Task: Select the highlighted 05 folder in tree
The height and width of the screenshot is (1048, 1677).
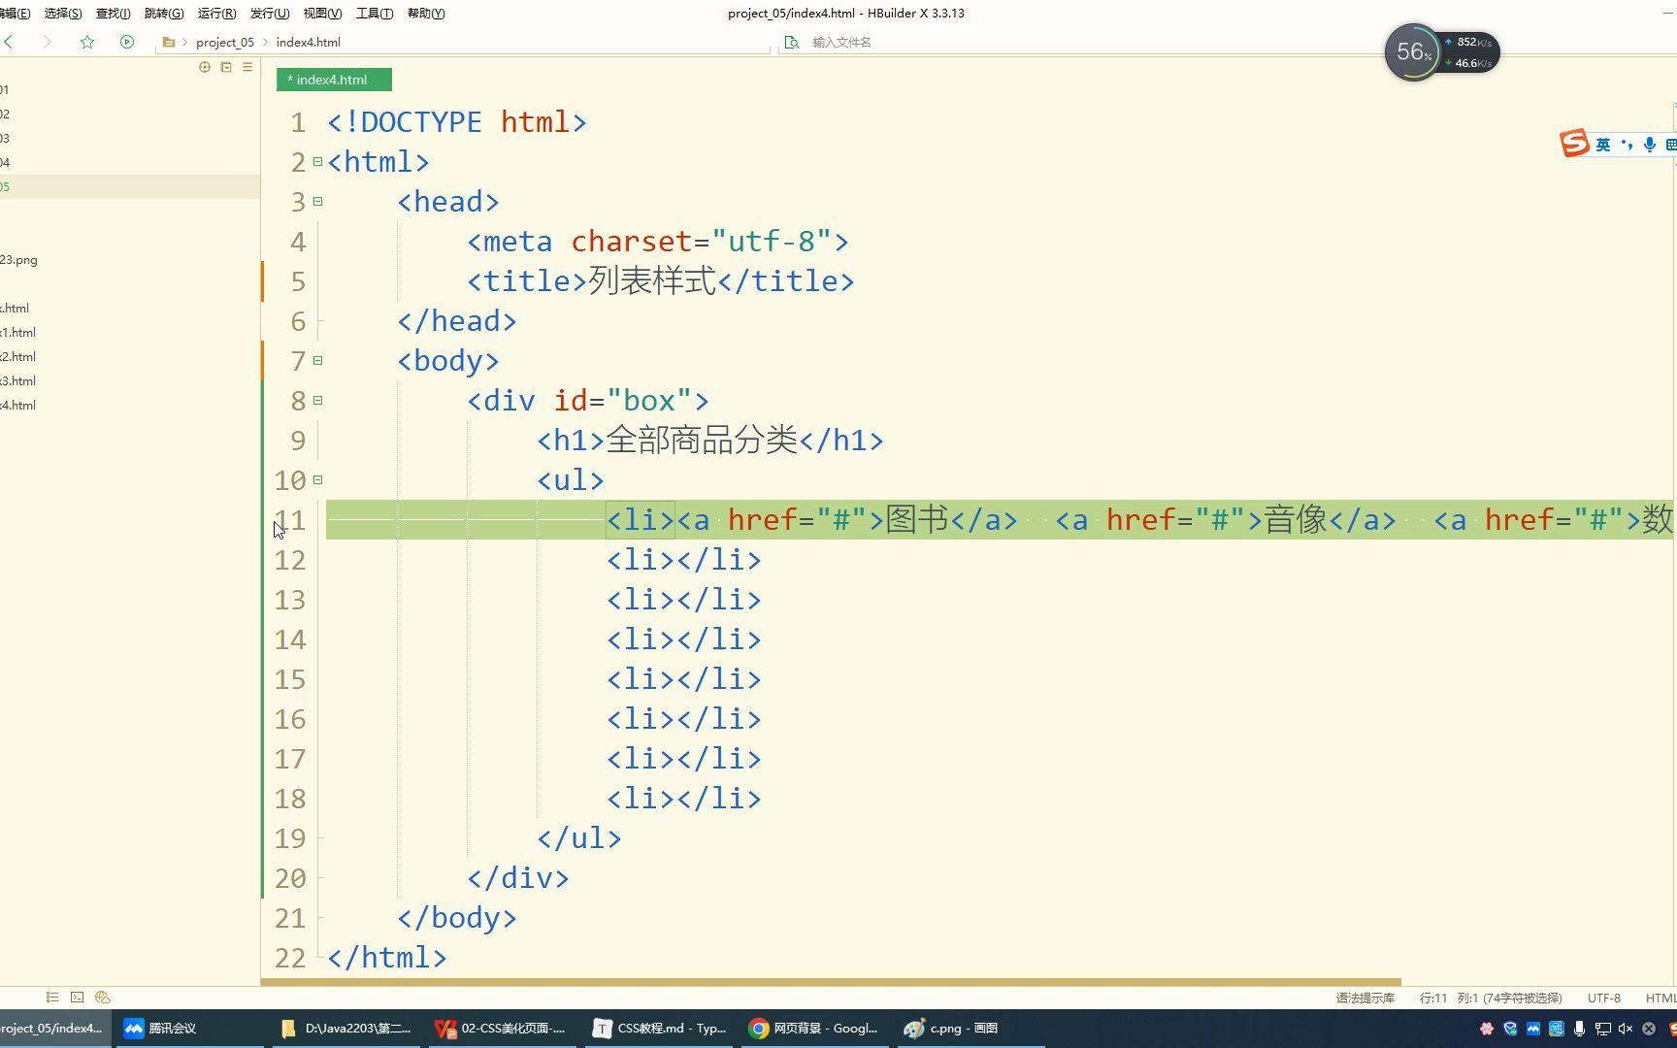Action: pos(130,186)
